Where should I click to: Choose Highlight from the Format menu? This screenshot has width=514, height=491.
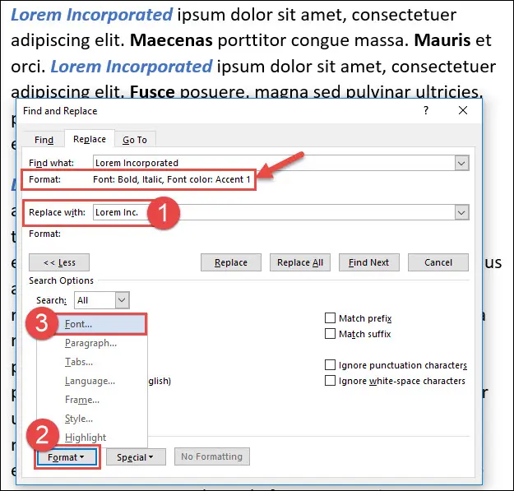click(92, 438)
